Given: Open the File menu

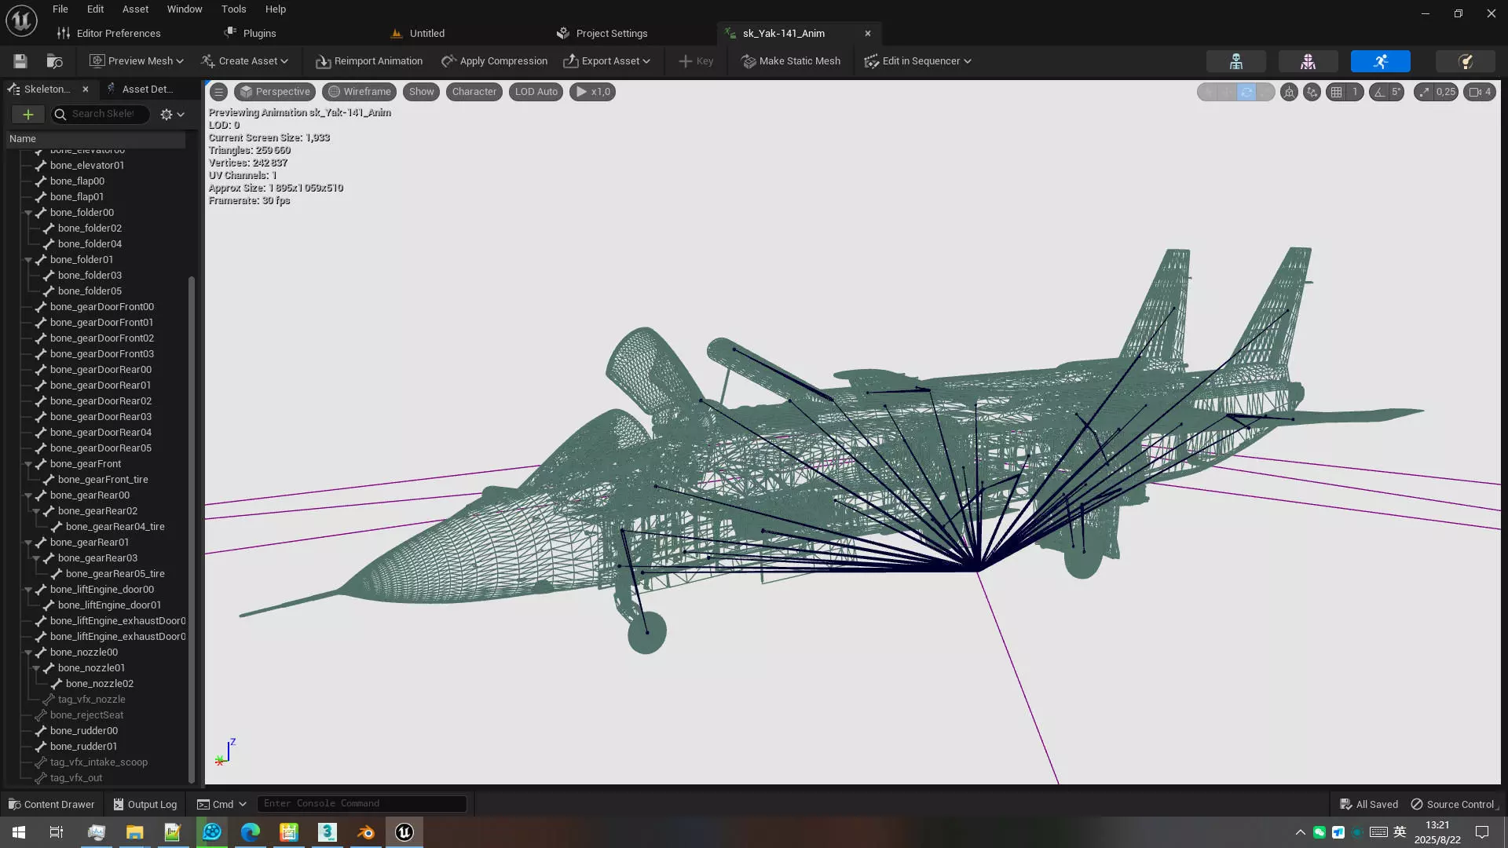Looking at the screenshot, I should [x=60, y=9].
